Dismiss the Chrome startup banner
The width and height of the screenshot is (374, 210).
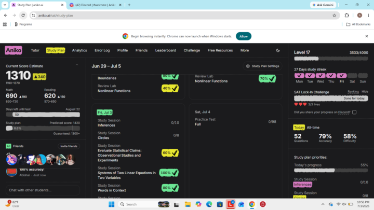point(367,36)
